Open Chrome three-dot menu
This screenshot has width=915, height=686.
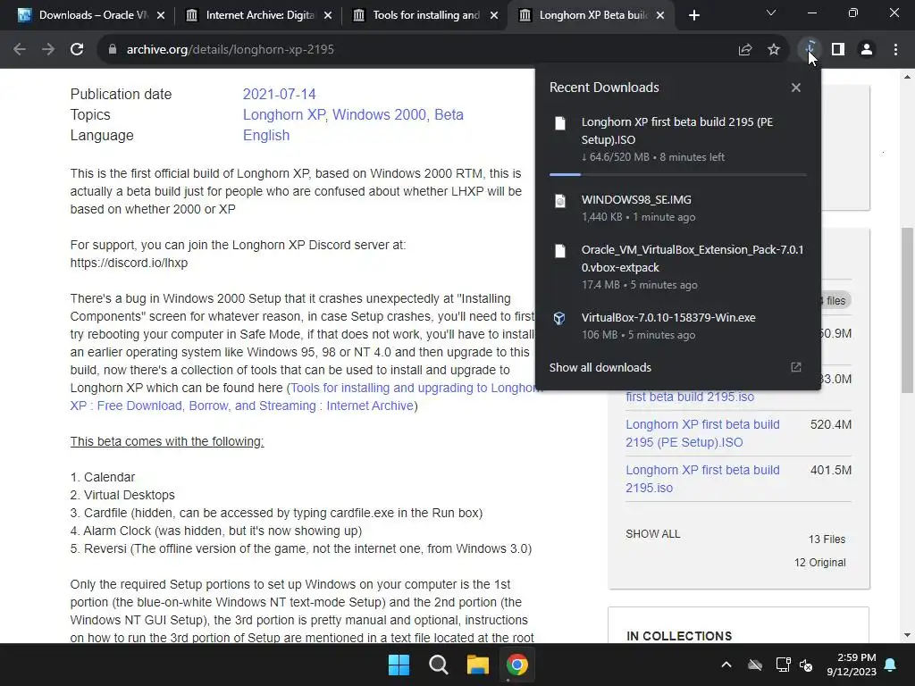tap(895, 50)
